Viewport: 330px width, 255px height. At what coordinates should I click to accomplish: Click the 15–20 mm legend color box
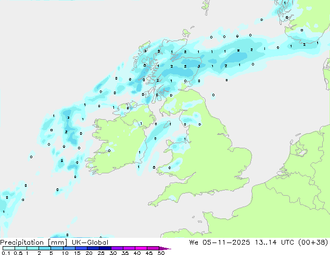[81, 248]
